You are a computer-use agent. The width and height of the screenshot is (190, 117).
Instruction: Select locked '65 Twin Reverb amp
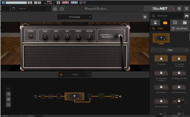[x=161, y=101]
